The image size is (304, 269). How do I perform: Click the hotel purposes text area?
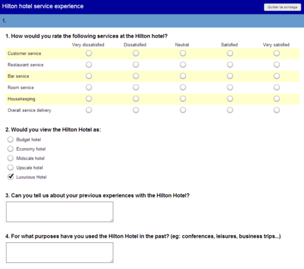tap(60, 252)
